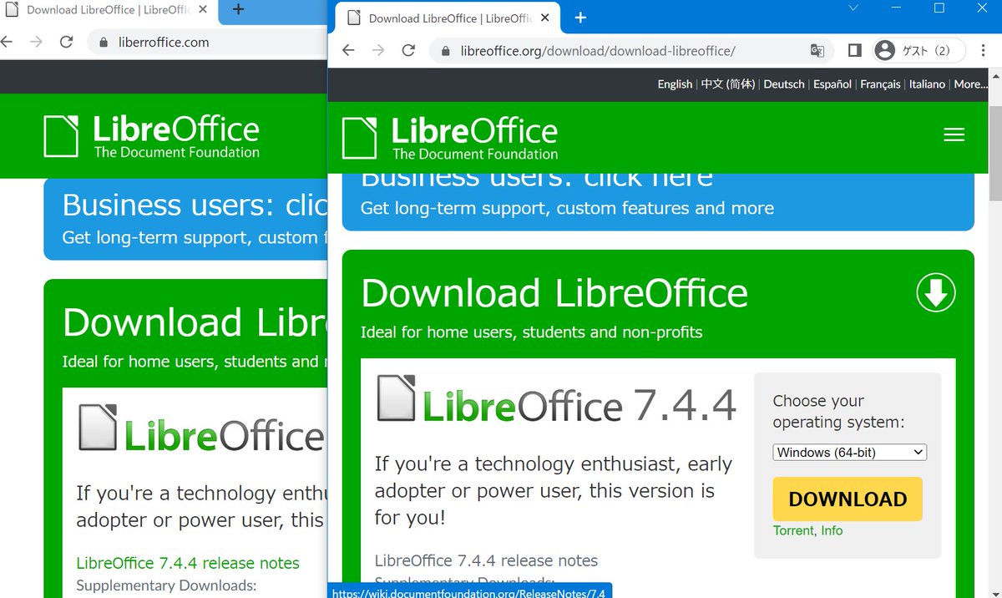1002x598 pixels.
Task: Click the LibreOffice 7.4.4 document logo icon
Action: click(397, 398)
